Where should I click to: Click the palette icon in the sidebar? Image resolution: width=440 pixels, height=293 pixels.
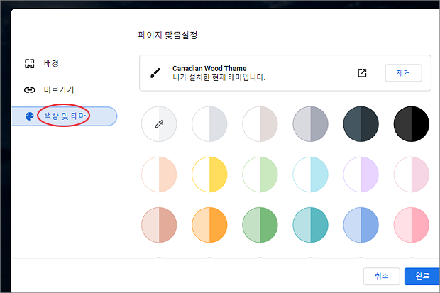(x=30, y=116)
